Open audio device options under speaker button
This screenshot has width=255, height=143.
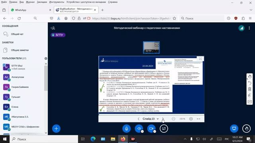[142, 131]
